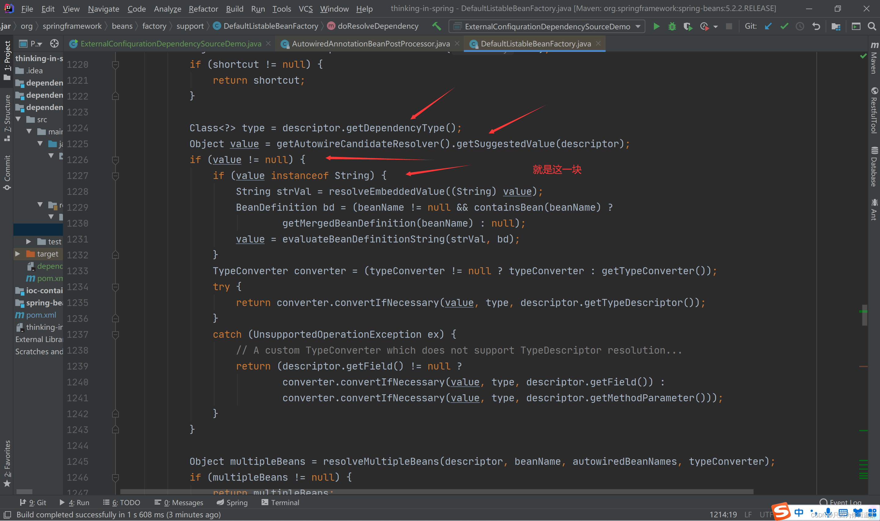Expand the test folder node
The width and height of the screenshot is (880, 521).
click(29, 242)
